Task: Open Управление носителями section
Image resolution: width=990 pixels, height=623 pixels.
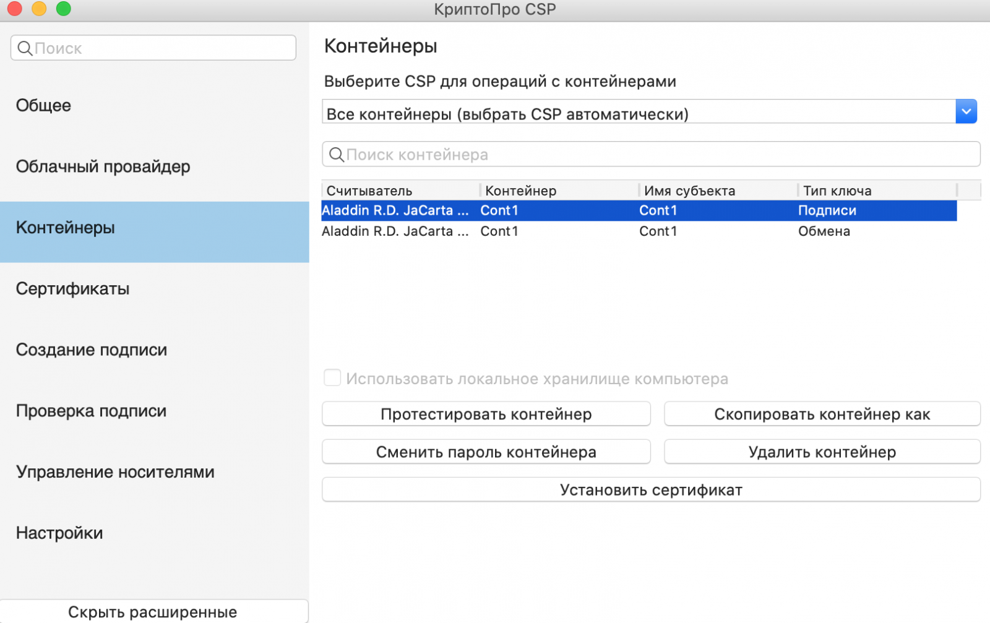Action: [115, 472]
